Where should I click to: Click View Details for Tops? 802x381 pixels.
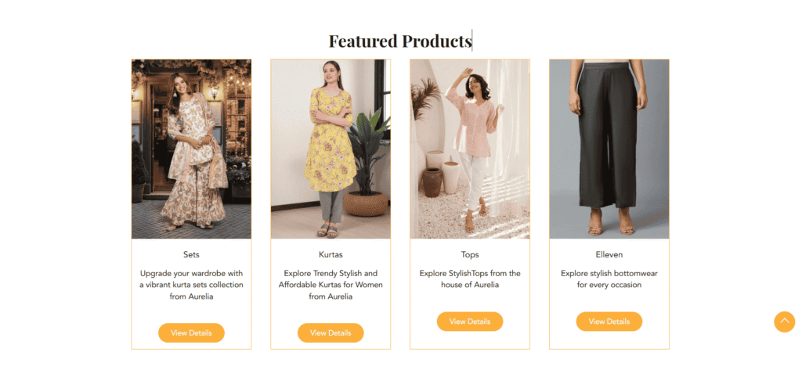470,322
